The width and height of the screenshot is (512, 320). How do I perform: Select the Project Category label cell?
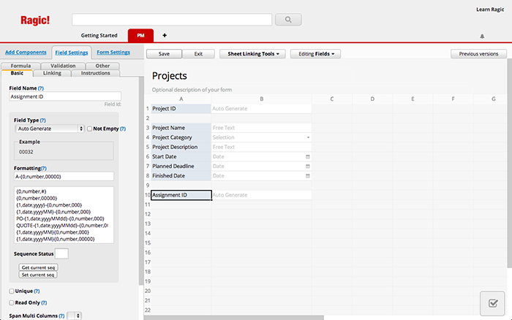[181, 137]
